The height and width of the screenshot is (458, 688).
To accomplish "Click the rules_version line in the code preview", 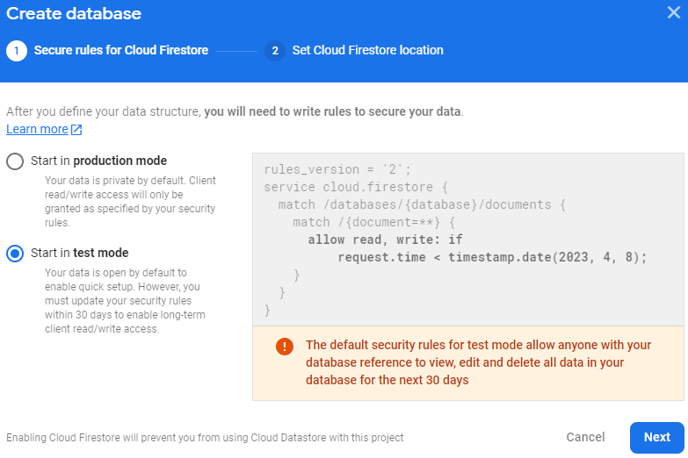I will [337, 169].
